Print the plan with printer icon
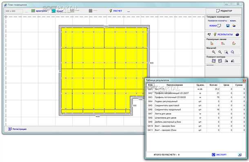249x162 pixels. [237, 34]
